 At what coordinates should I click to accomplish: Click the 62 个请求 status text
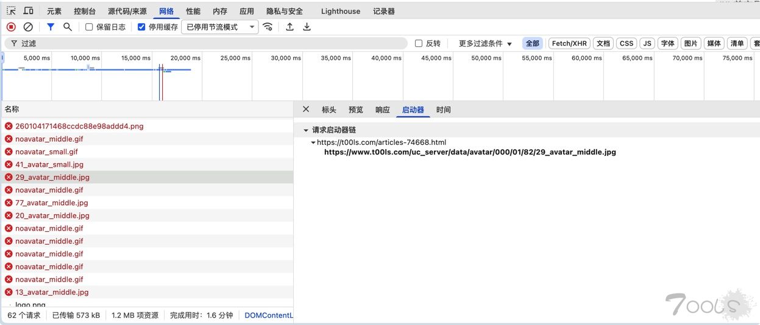pos(24,315)
